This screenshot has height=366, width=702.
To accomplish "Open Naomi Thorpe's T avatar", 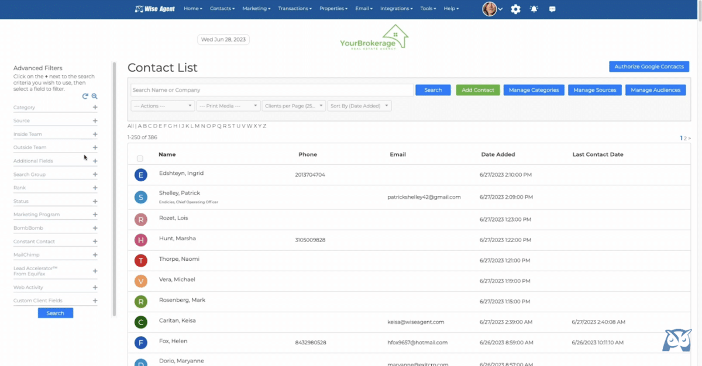I will click(x=140, y=260).
